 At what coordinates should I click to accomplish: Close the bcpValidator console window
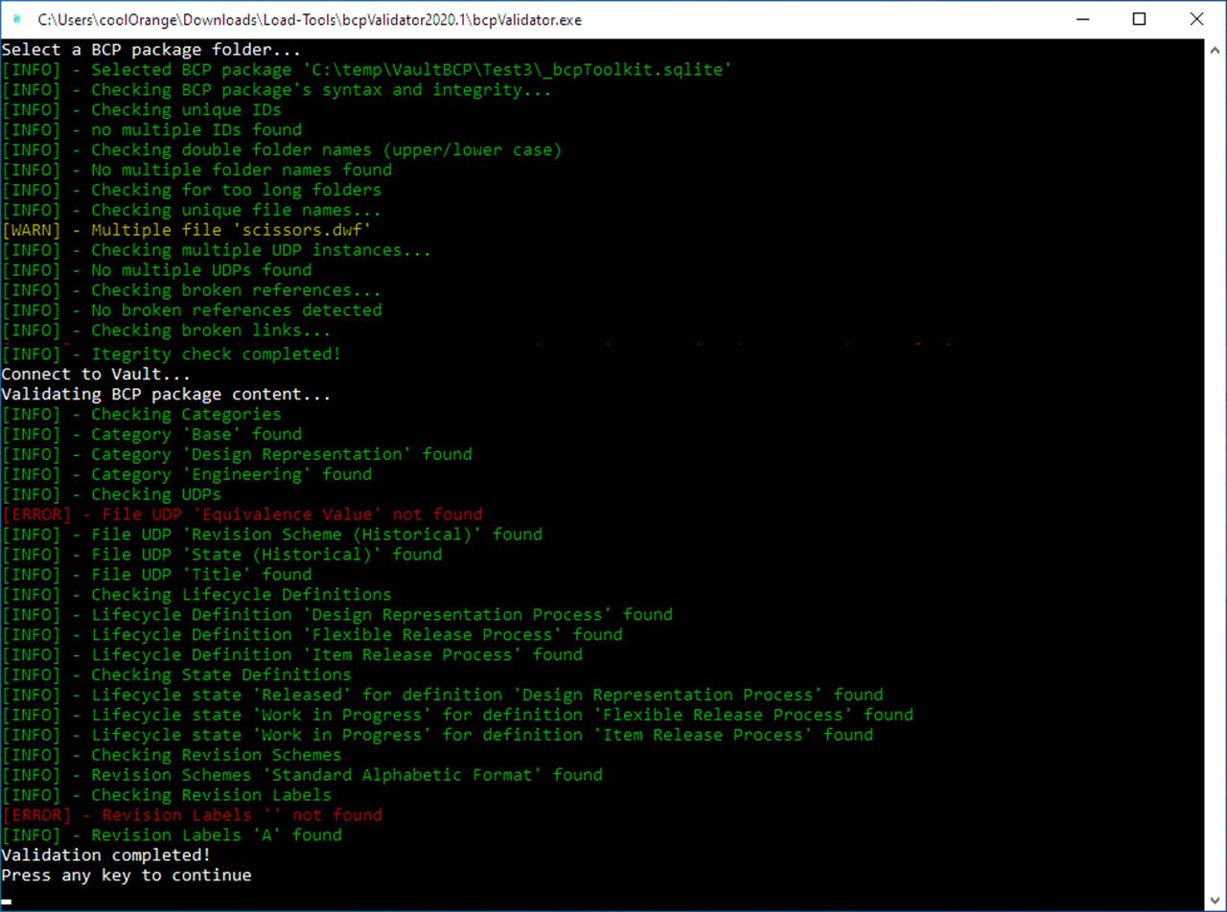tap(1196, 19)
